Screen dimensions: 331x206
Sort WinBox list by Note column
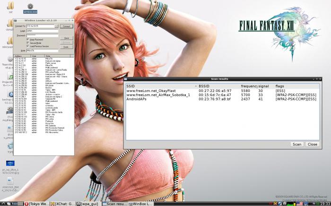[x=57, y=56]
